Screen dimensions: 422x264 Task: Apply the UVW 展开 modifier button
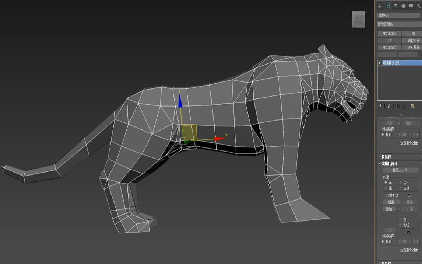coord(412,48)
